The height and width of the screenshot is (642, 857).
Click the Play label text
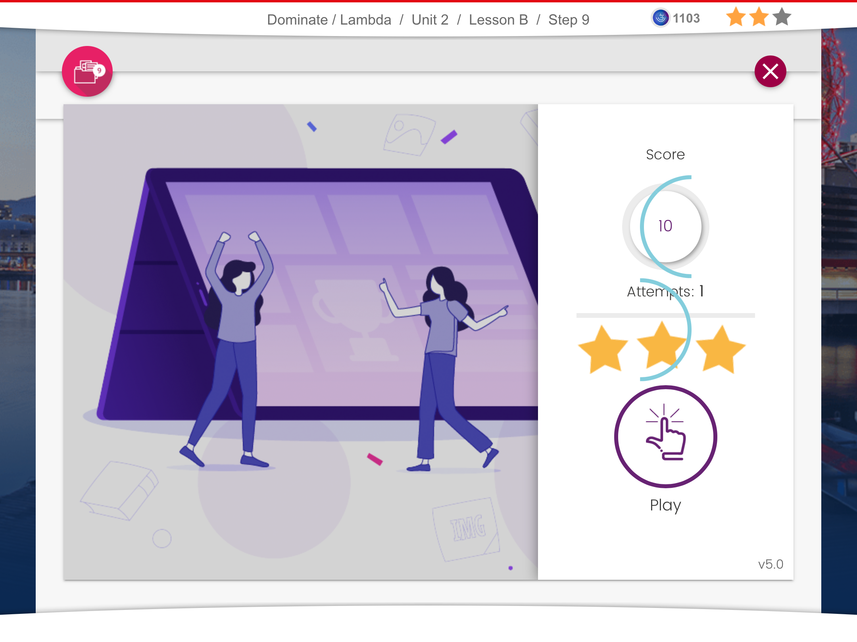click(665, 505)
